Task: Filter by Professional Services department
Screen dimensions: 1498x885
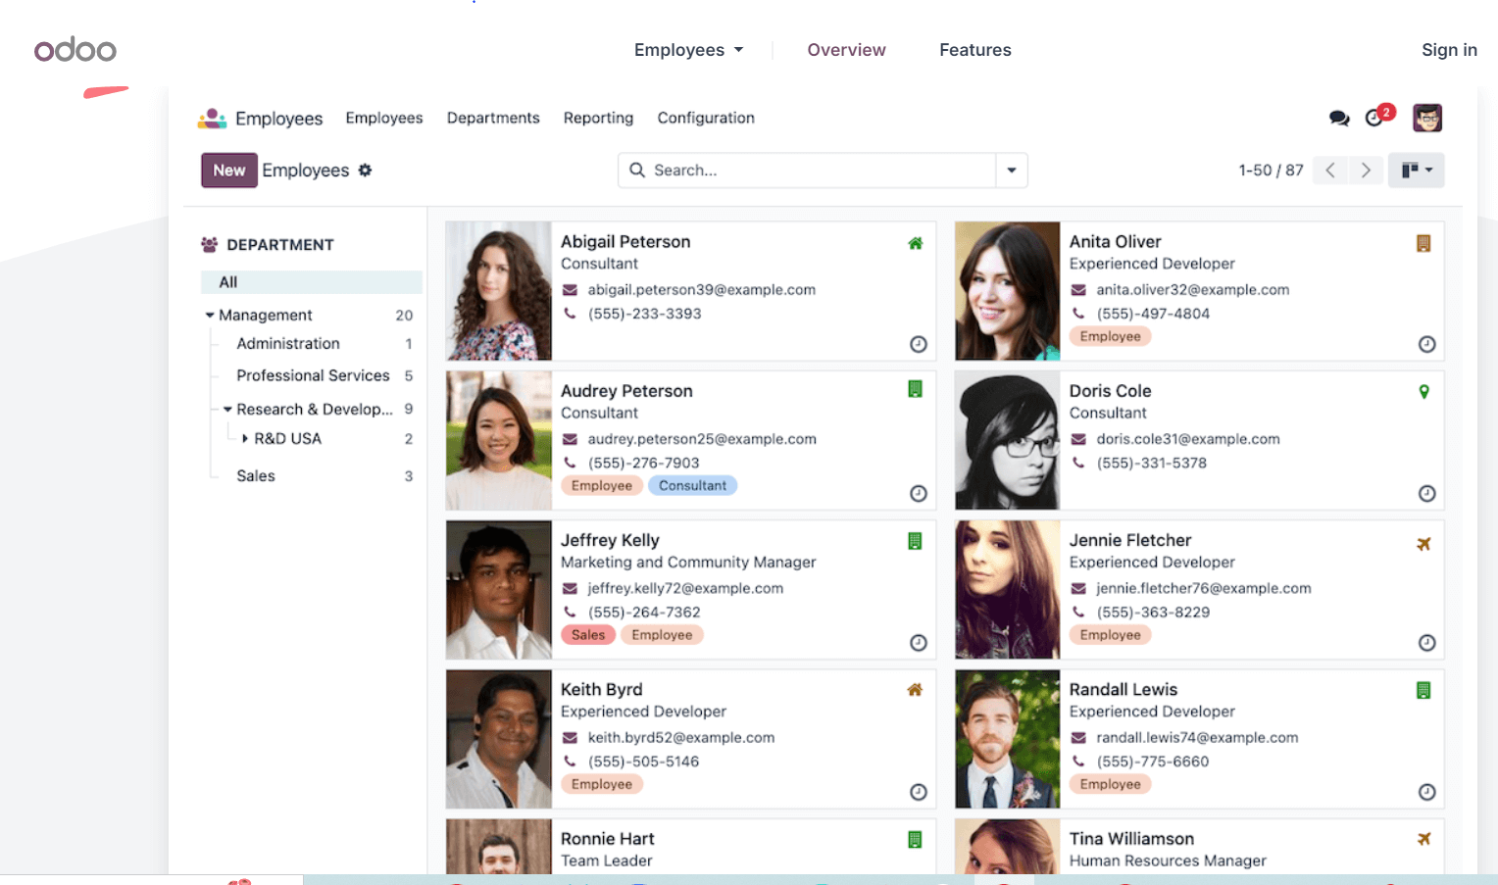Action: click(312, 376)
